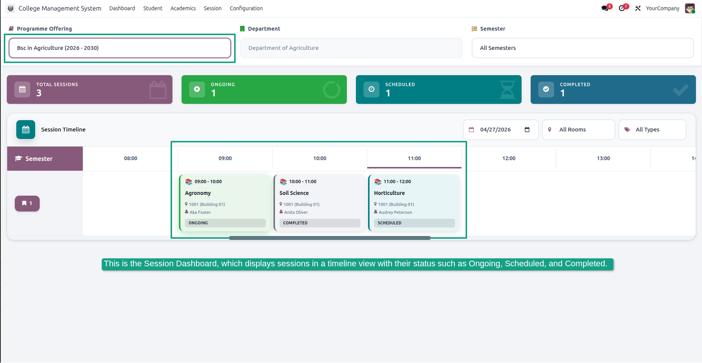Open the Agronomy session card
The image size is (702, 363).
pyautogui.click(x=225, y=203)
